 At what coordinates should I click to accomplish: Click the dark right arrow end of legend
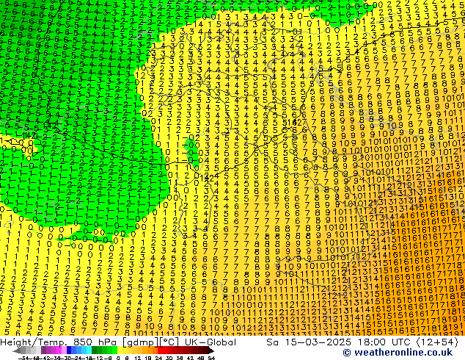tap(210, 350)
